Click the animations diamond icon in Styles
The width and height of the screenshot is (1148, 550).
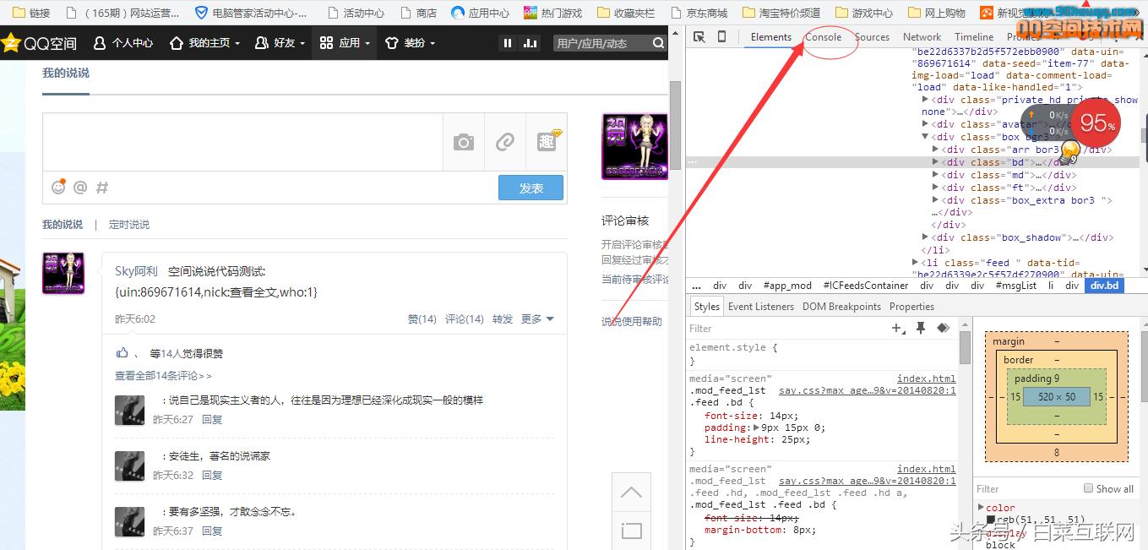click(944, 328)
